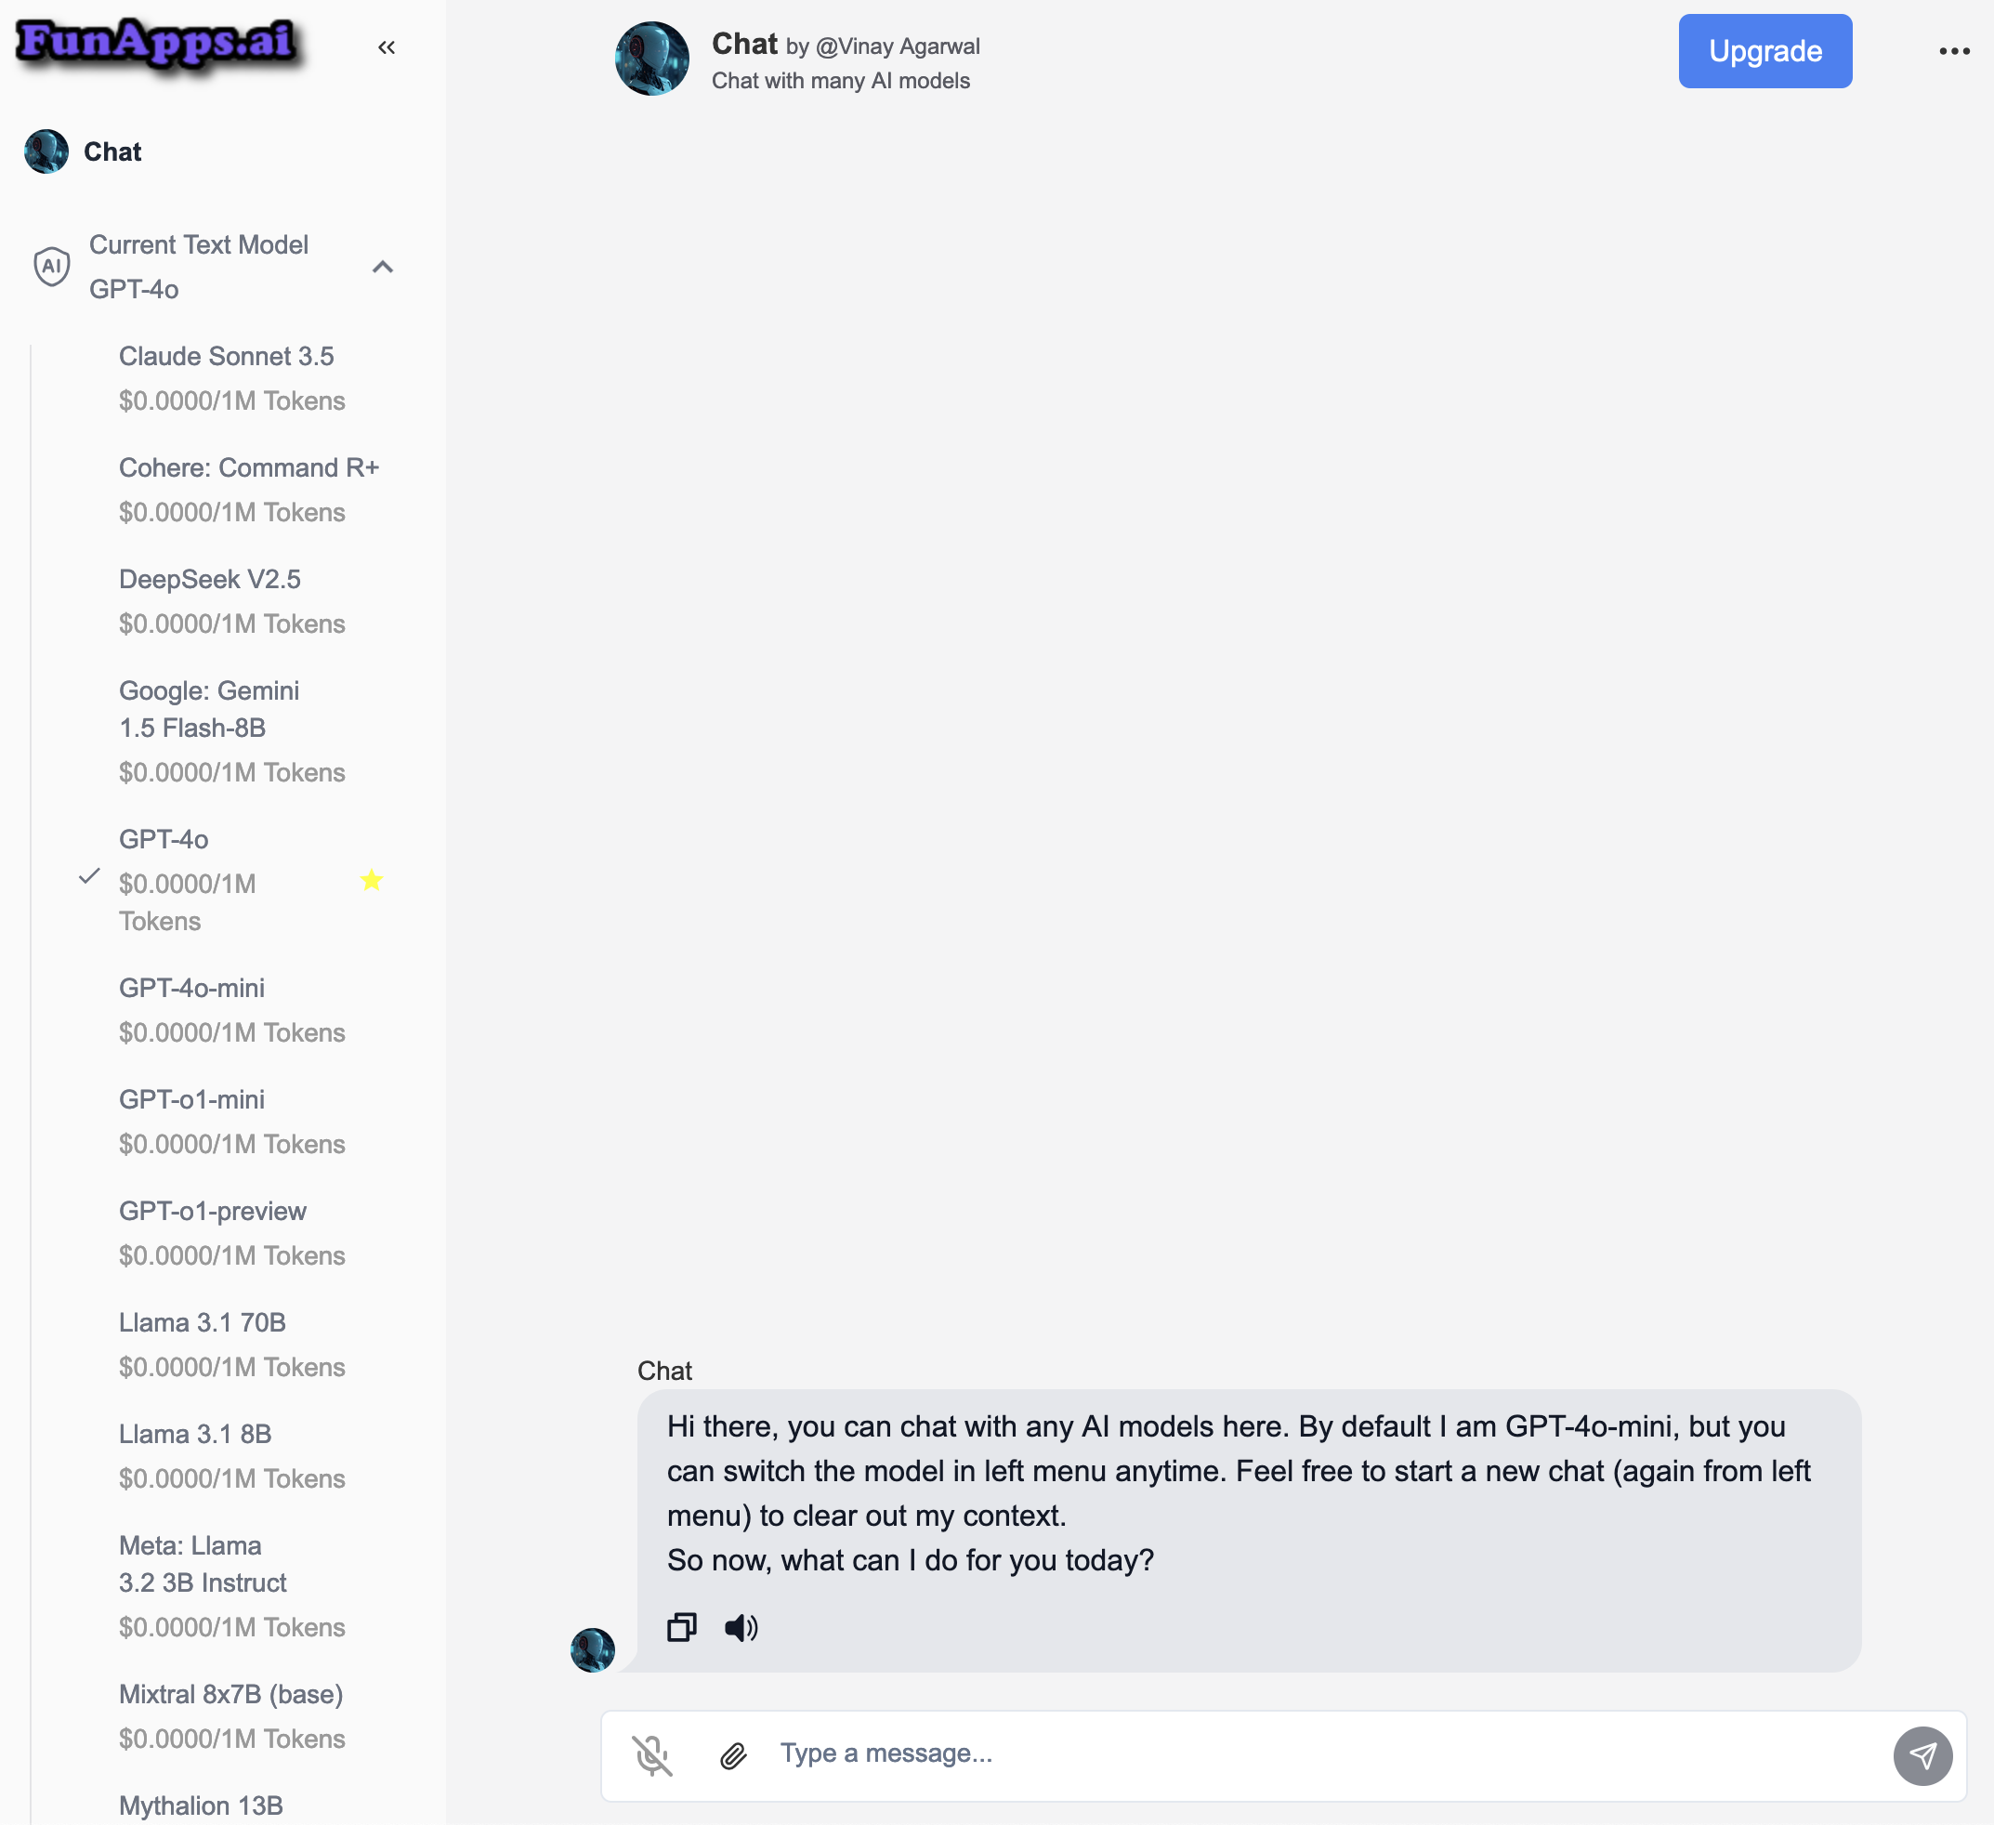Play message aloud with speaker icon

tap(741, 1627)
